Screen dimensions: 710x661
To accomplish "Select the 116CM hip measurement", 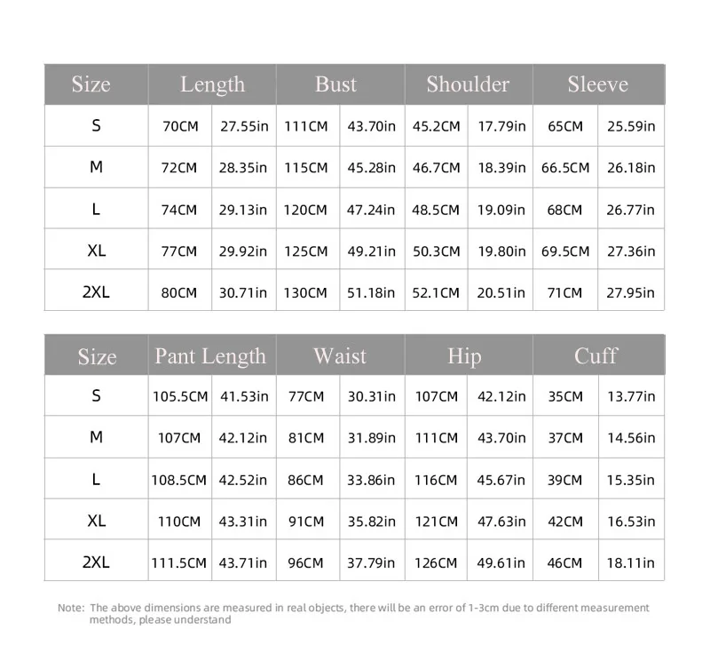I will point(437,480).
